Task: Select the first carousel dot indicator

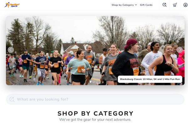Action: pyautogui.click(x=91, y=82)
